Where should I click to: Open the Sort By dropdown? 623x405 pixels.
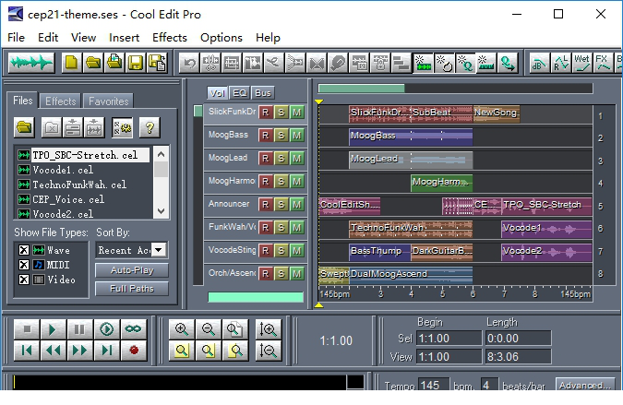159,250
